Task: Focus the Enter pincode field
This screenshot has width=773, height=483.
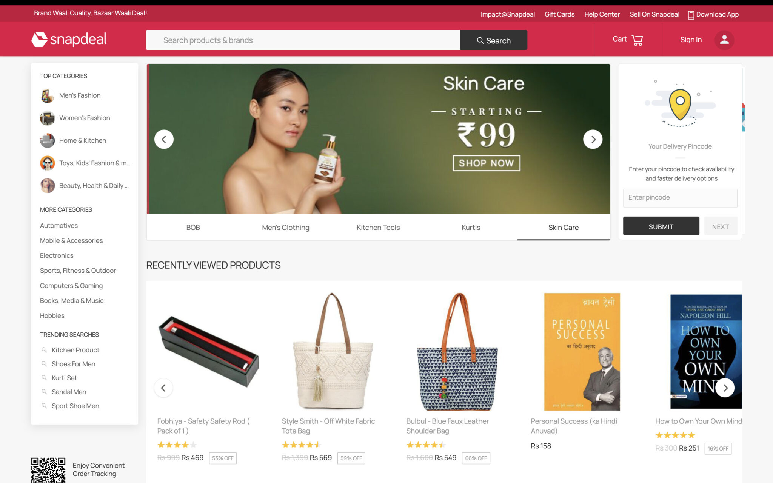Action: tap(680, 198)
